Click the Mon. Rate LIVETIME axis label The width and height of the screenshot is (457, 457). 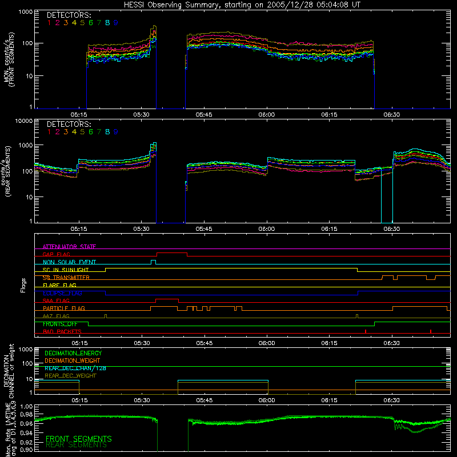[x=11, y=428]
